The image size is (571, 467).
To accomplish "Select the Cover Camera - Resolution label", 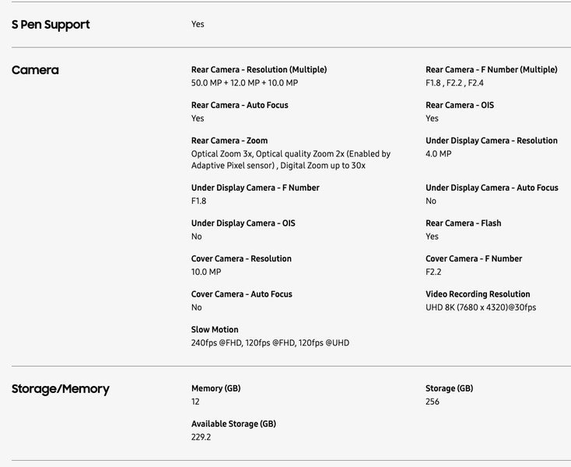I will coord(241,259).
